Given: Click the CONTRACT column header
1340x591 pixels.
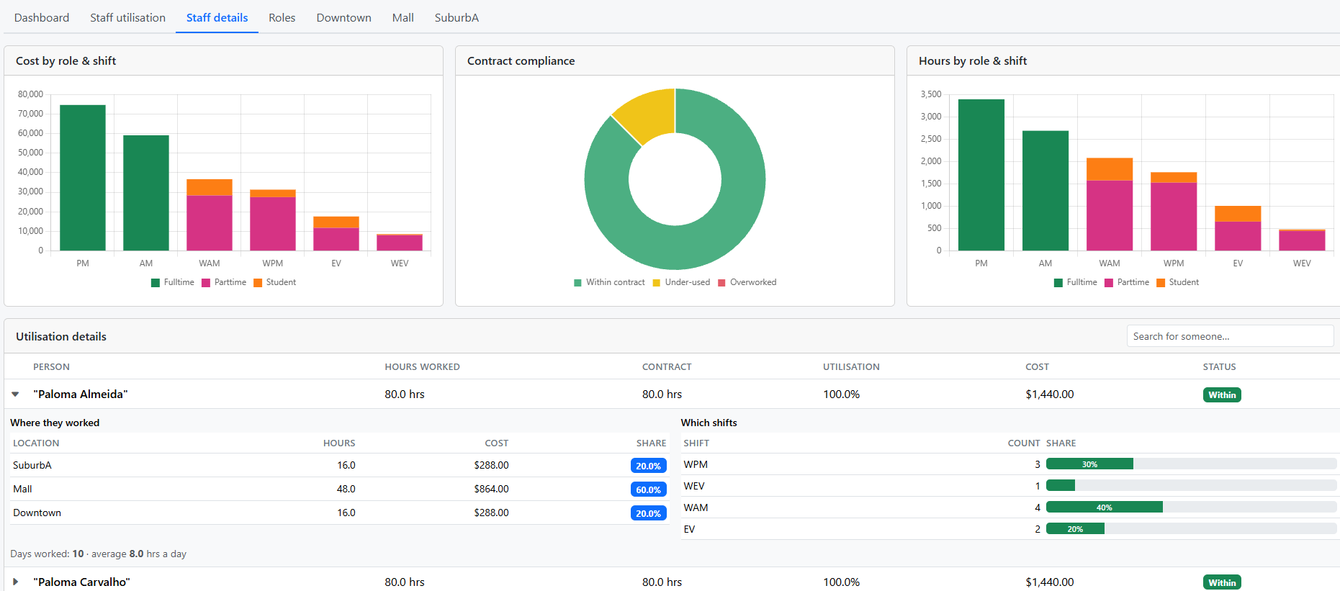Looking at the screenshot, I should coord(667,366).
